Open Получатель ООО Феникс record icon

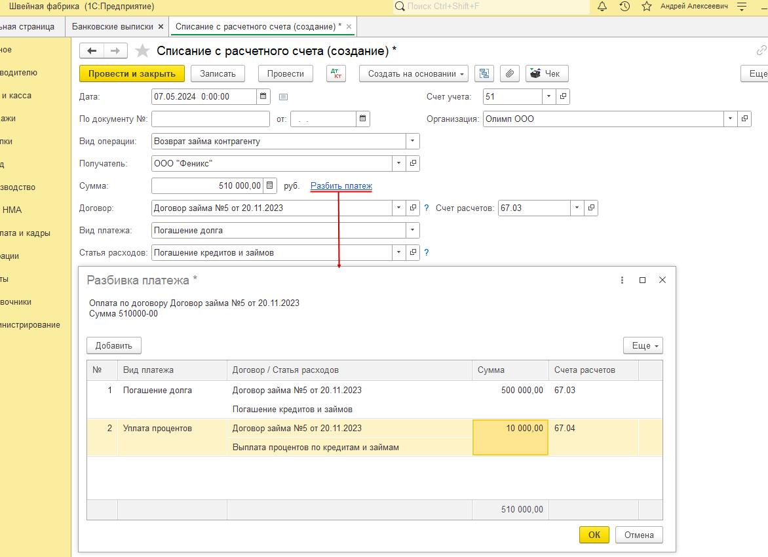point(413,163)
